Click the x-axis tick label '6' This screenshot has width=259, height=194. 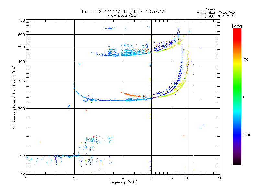point(151,178)
